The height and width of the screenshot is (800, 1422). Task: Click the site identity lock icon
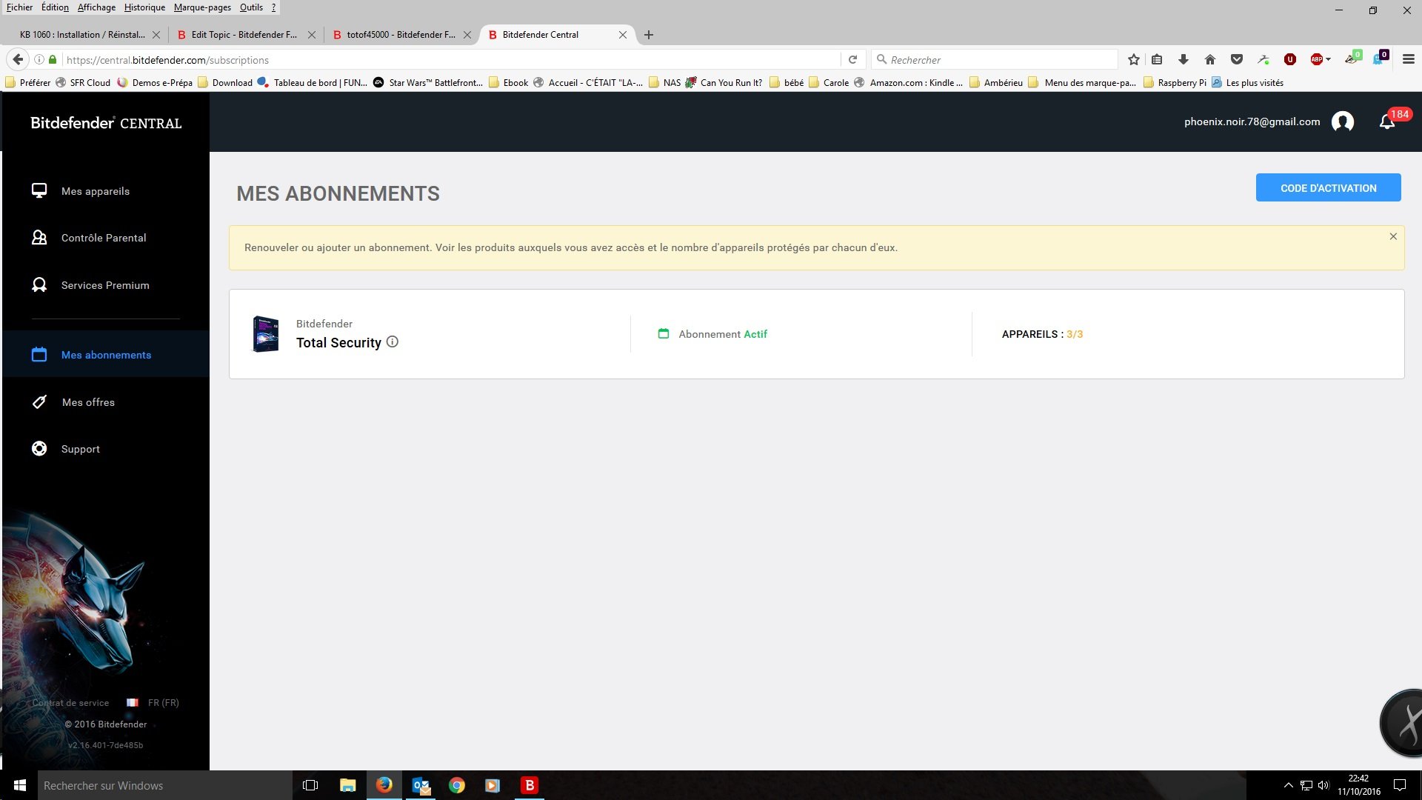coord(53,60)
